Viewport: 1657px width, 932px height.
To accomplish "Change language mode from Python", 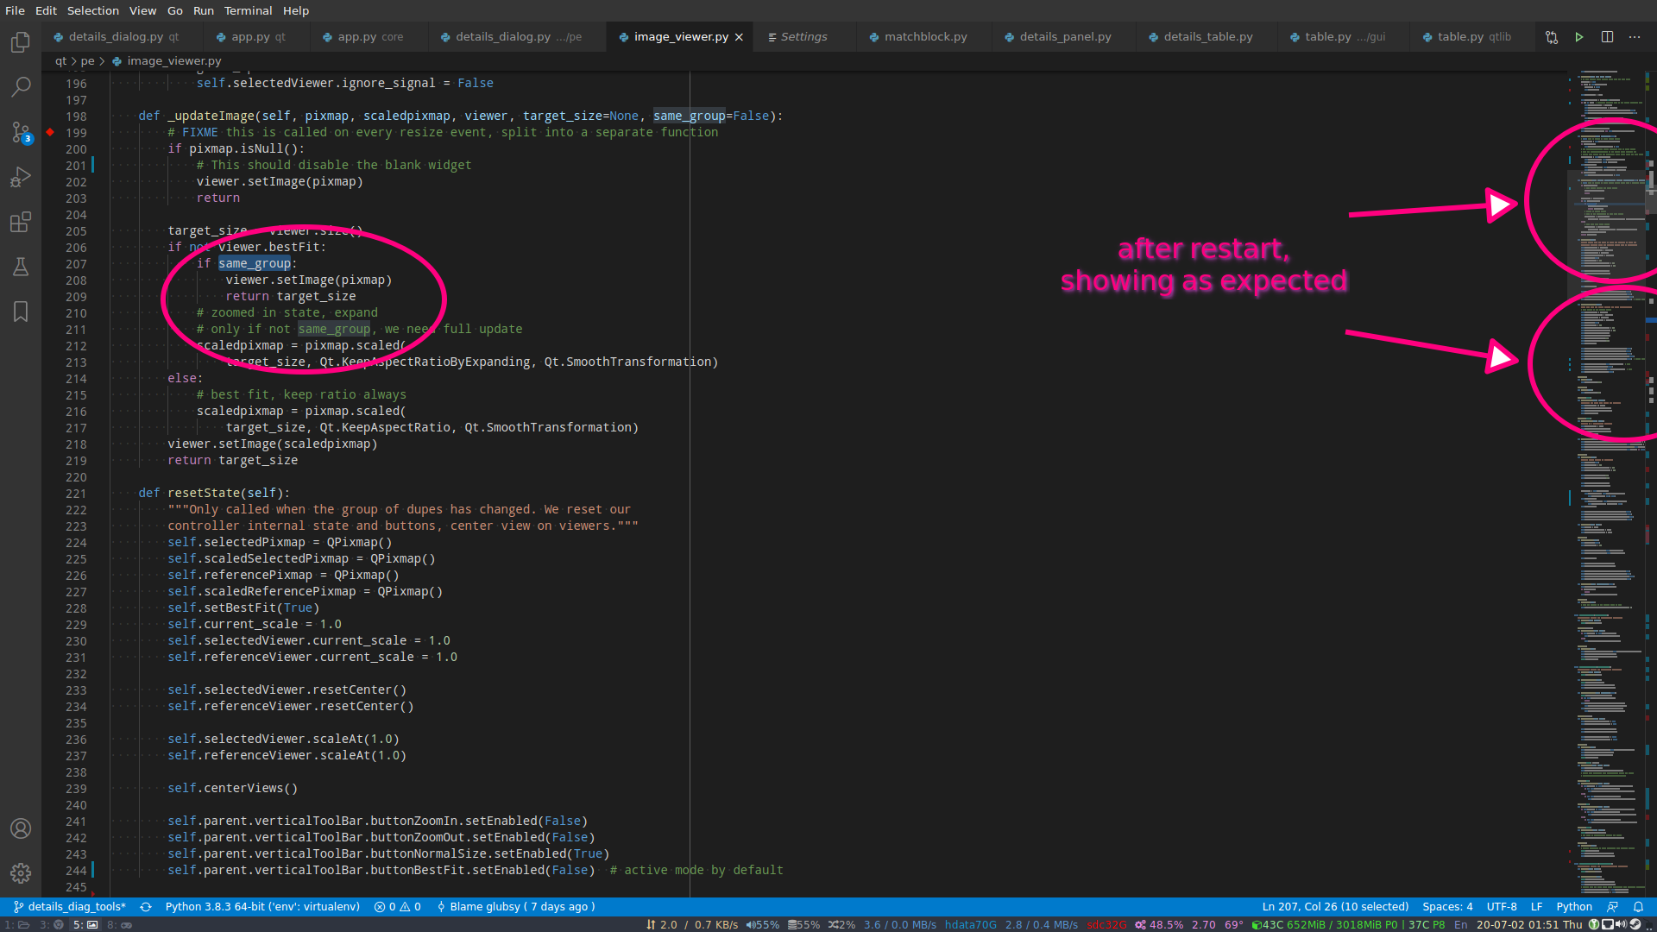I will pyautogui.click(x=1573, y=906).
